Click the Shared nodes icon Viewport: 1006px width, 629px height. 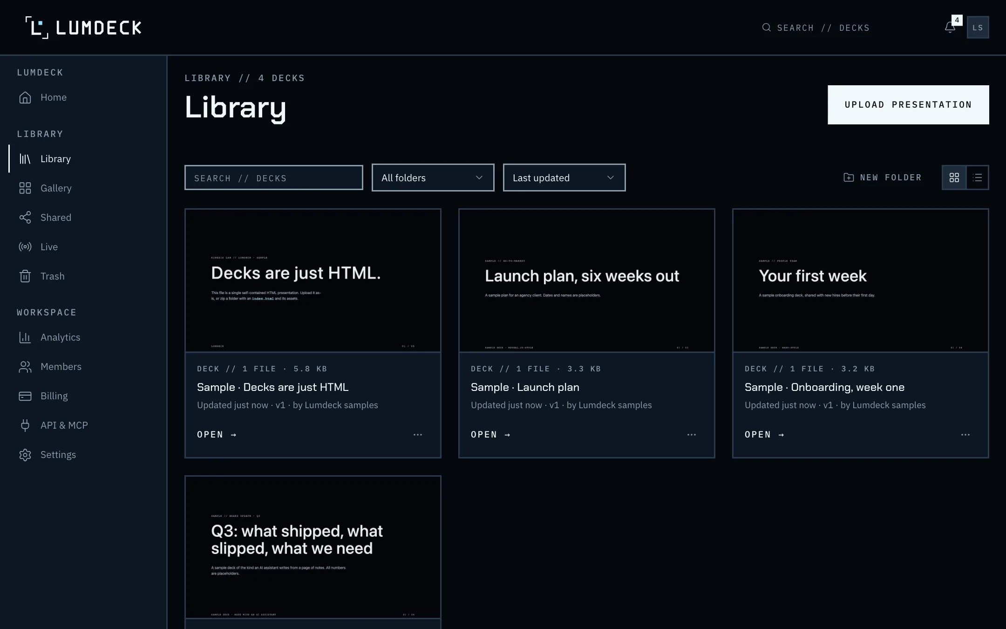point(25,218)
